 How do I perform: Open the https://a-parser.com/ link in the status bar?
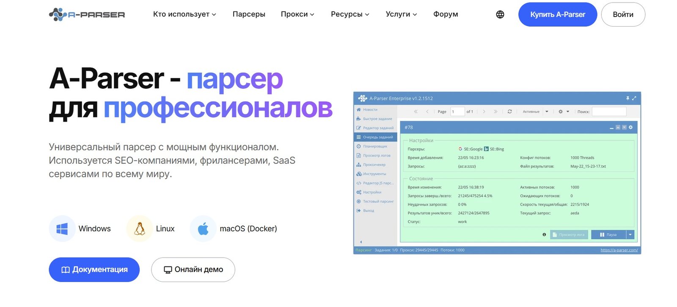[619, 250]
